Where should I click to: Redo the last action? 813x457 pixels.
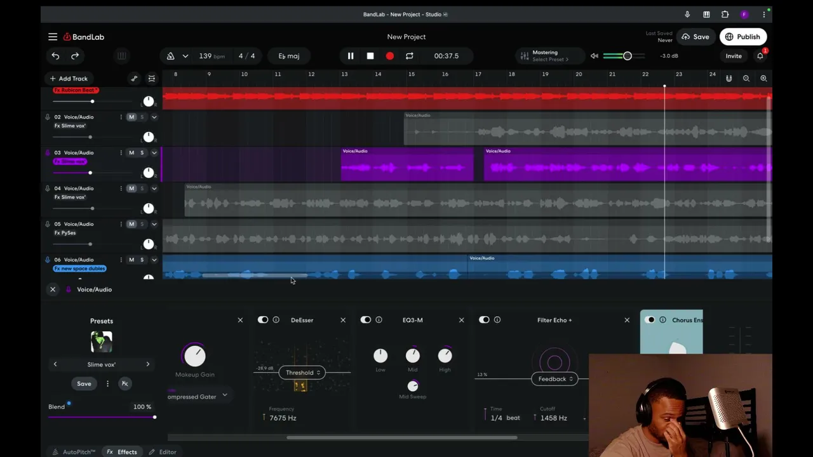pyautogui.click(x=75, y=56)
